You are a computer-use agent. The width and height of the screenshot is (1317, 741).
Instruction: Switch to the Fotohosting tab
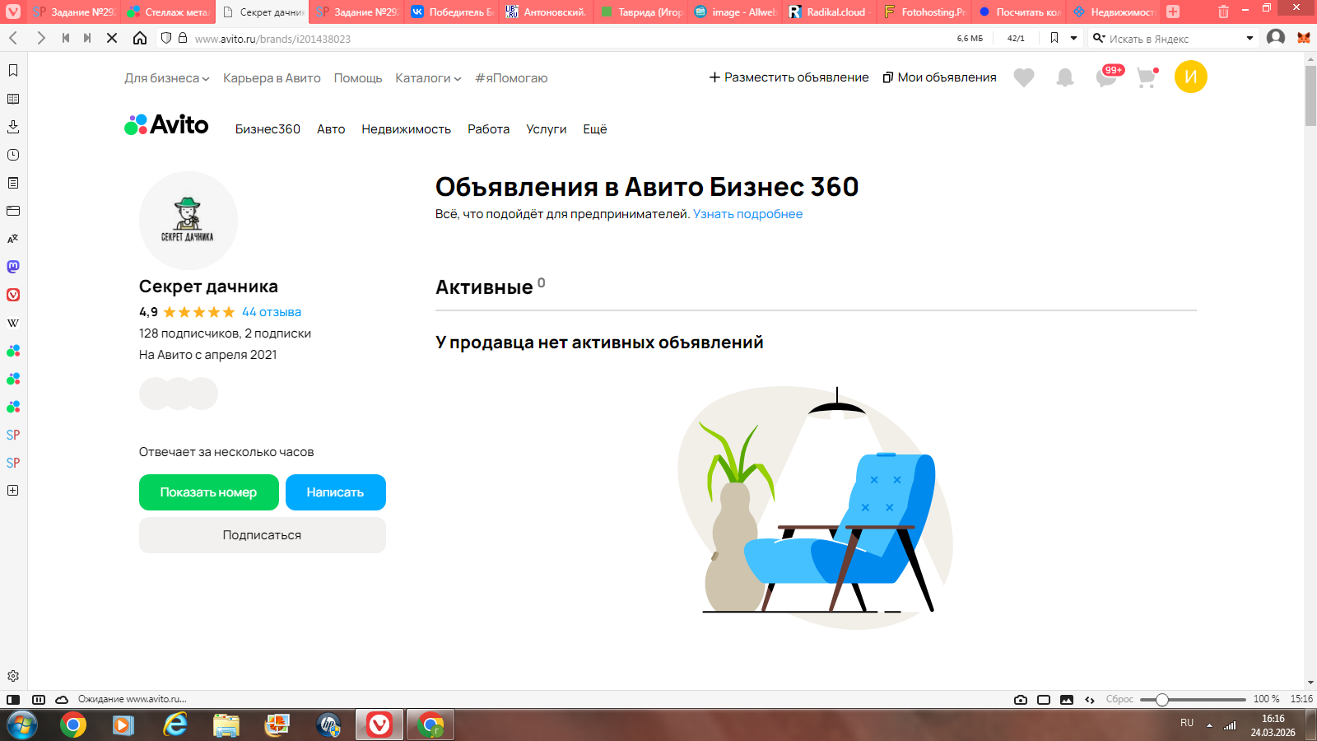point(924,12)
